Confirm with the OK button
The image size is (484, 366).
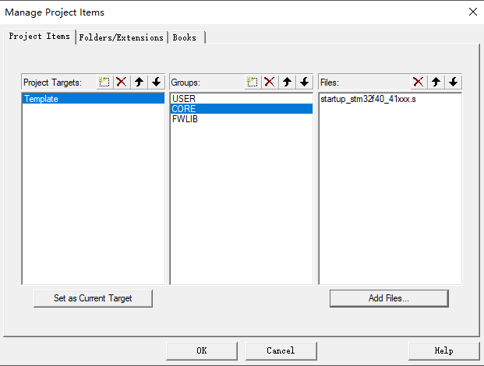coord(202,350)
